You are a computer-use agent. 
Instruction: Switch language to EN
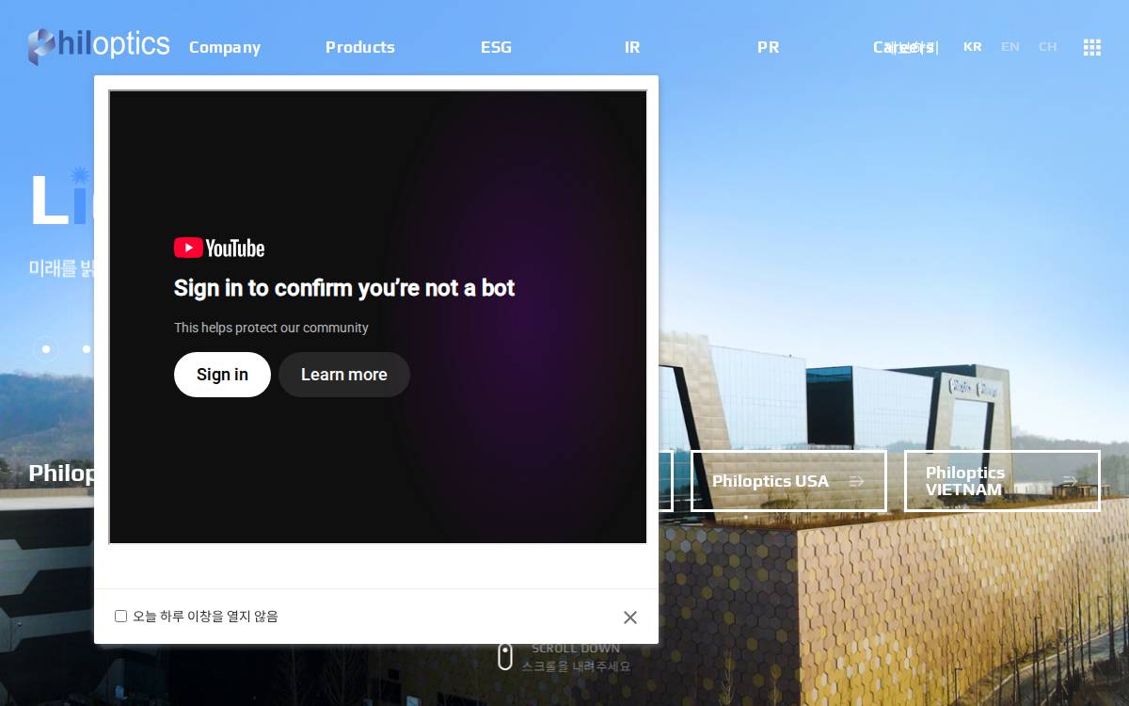(x=1010, y=47)
